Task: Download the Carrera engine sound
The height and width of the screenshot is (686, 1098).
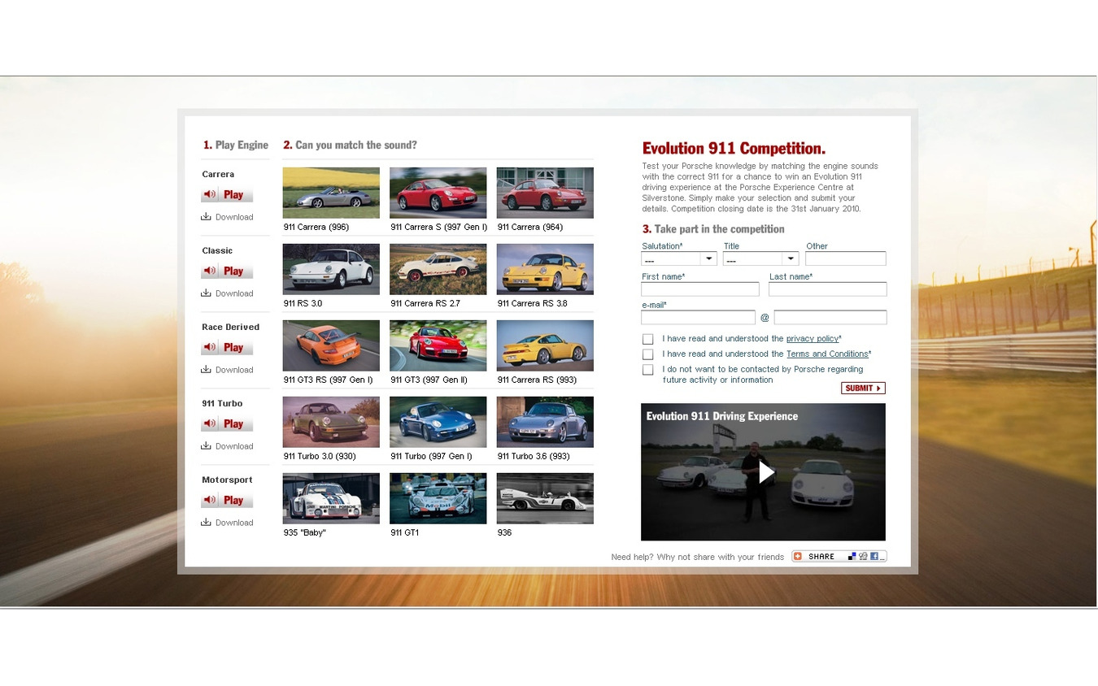Action: tap(227, 217)
